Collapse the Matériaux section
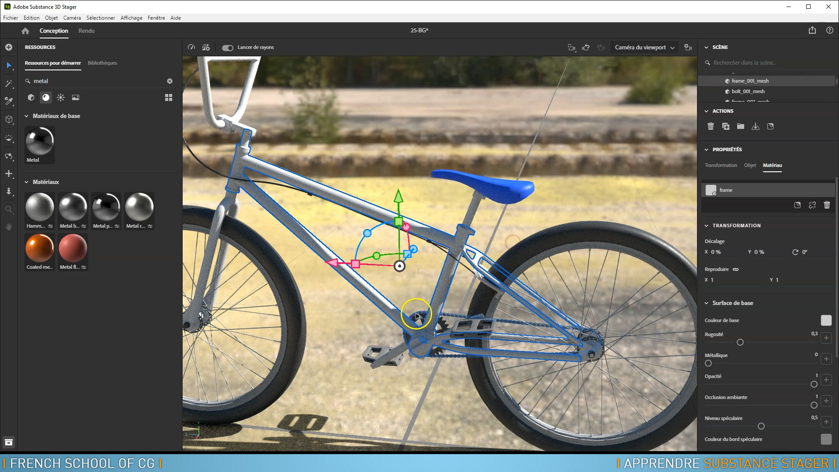839x472 pixels. [26, 182]
